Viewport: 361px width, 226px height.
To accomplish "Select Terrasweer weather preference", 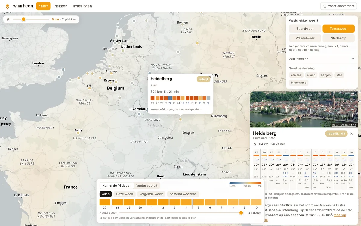I will pos(338,29).
